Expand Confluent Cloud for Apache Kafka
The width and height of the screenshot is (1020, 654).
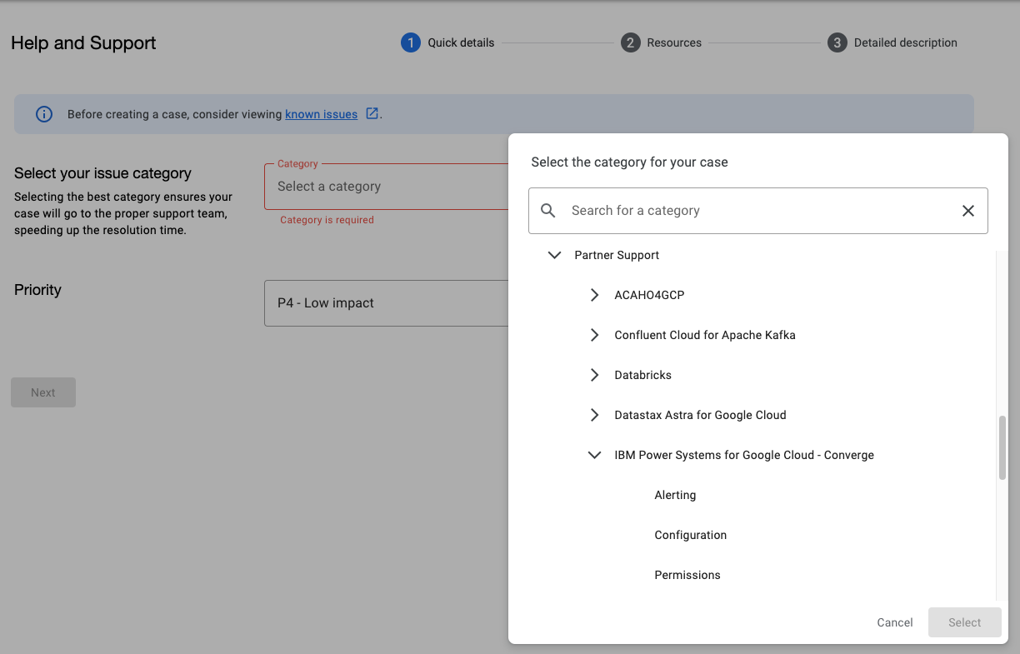594,335
